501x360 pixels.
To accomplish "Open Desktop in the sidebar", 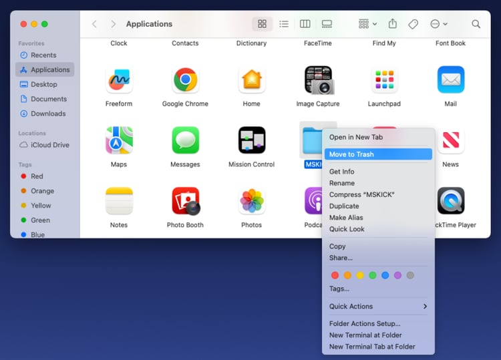I will (45, 84).
